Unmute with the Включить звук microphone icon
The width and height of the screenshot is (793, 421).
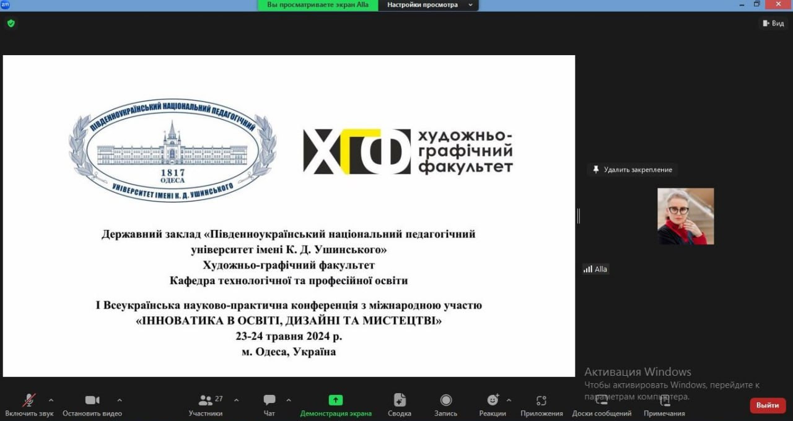(x=29, y=401)
